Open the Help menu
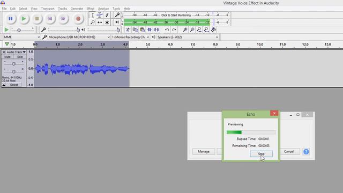 pyautogui.click(x=127, y=9)
